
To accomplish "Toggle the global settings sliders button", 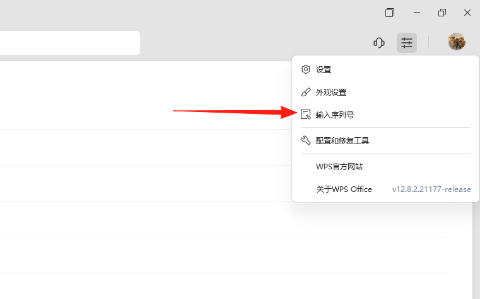I will point(407,43).
